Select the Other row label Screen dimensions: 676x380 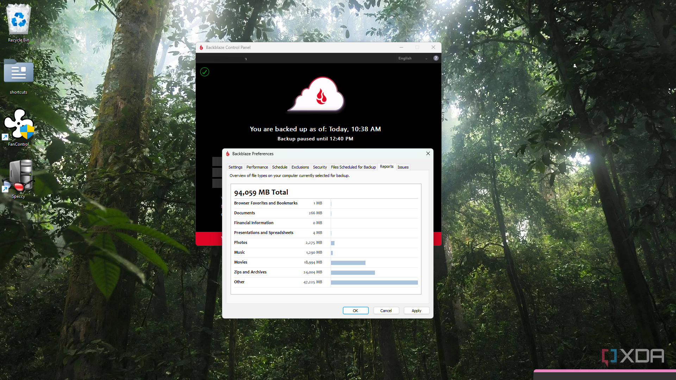(x=239, y=282)
